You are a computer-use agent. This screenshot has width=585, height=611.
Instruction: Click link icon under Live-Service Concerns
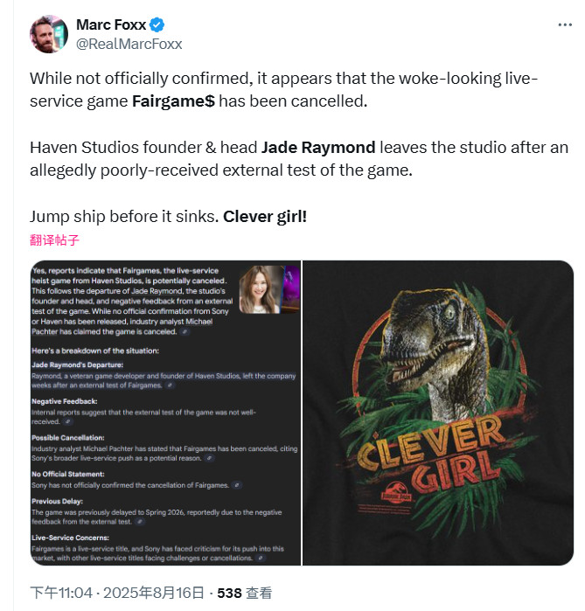(263, 557)
